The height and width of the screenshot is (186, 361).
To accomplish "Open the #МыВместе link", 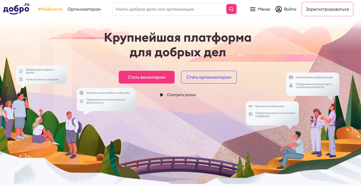I will coord(50,9).
